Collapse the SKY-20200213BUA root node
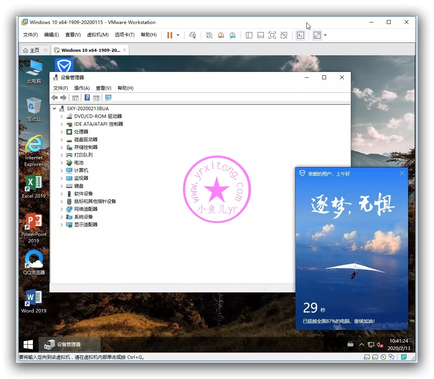 tap(55, 109)
